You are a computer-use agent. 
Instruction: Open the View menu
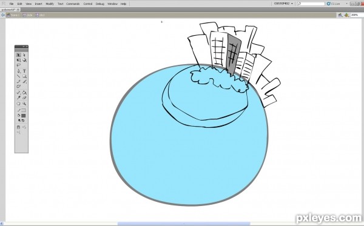click(x=29, y=4)
